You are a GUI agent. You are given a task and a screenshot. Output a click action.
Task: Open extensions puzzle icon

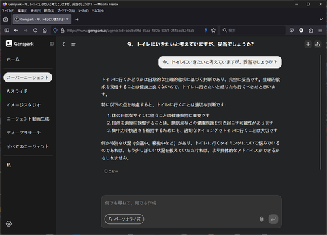click(x=311, y=31)
